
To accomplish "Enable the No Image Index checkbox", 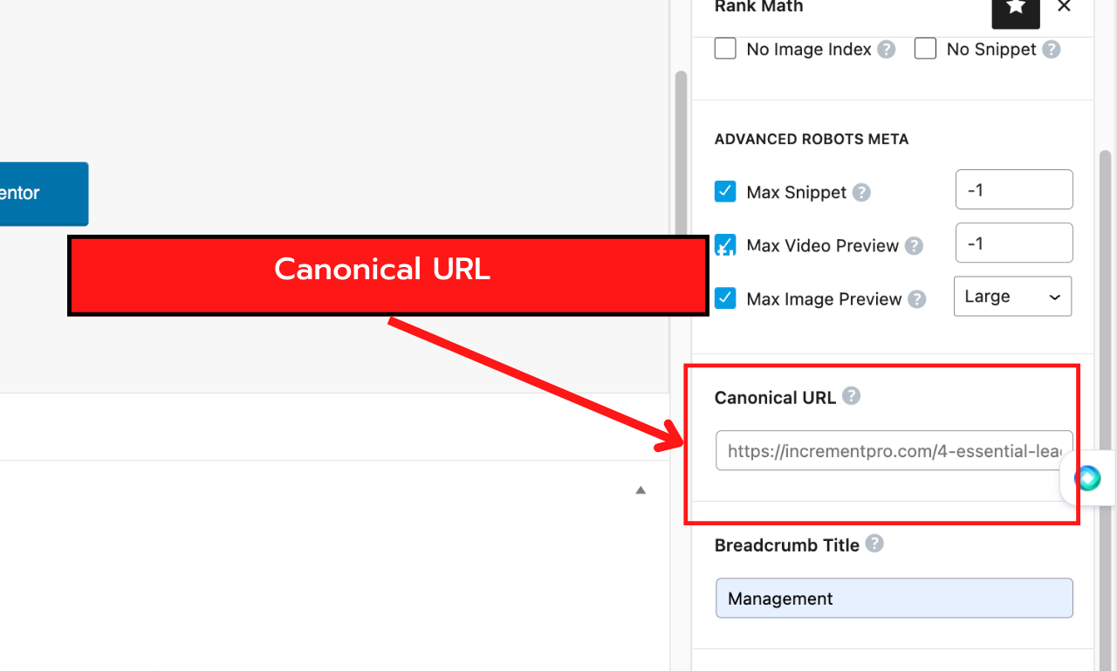I will click(725, 49).
